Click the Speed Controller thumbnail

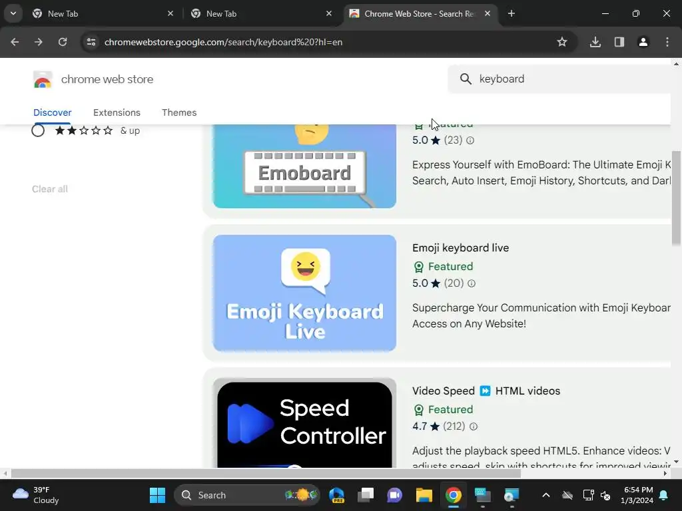tap(304, 423)
